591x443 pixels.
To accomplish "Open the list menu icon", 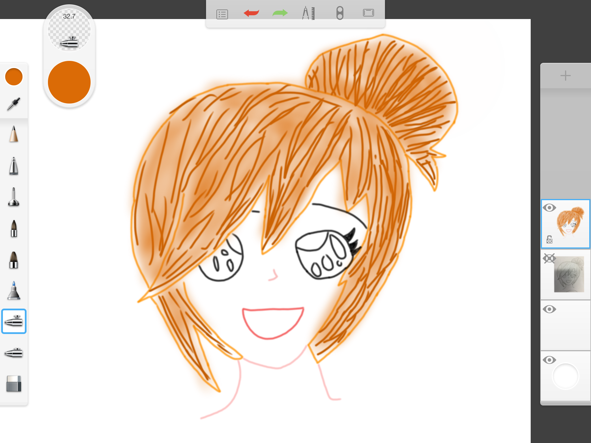I will pyautogui.click(x=222, y=14).
